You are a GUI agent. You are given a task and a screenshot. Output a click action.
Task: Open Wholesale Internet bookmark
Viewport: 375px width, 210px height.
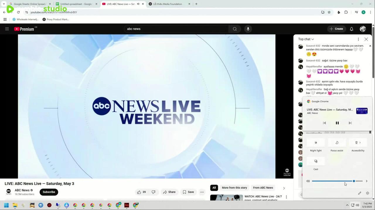tap(25, 19)
